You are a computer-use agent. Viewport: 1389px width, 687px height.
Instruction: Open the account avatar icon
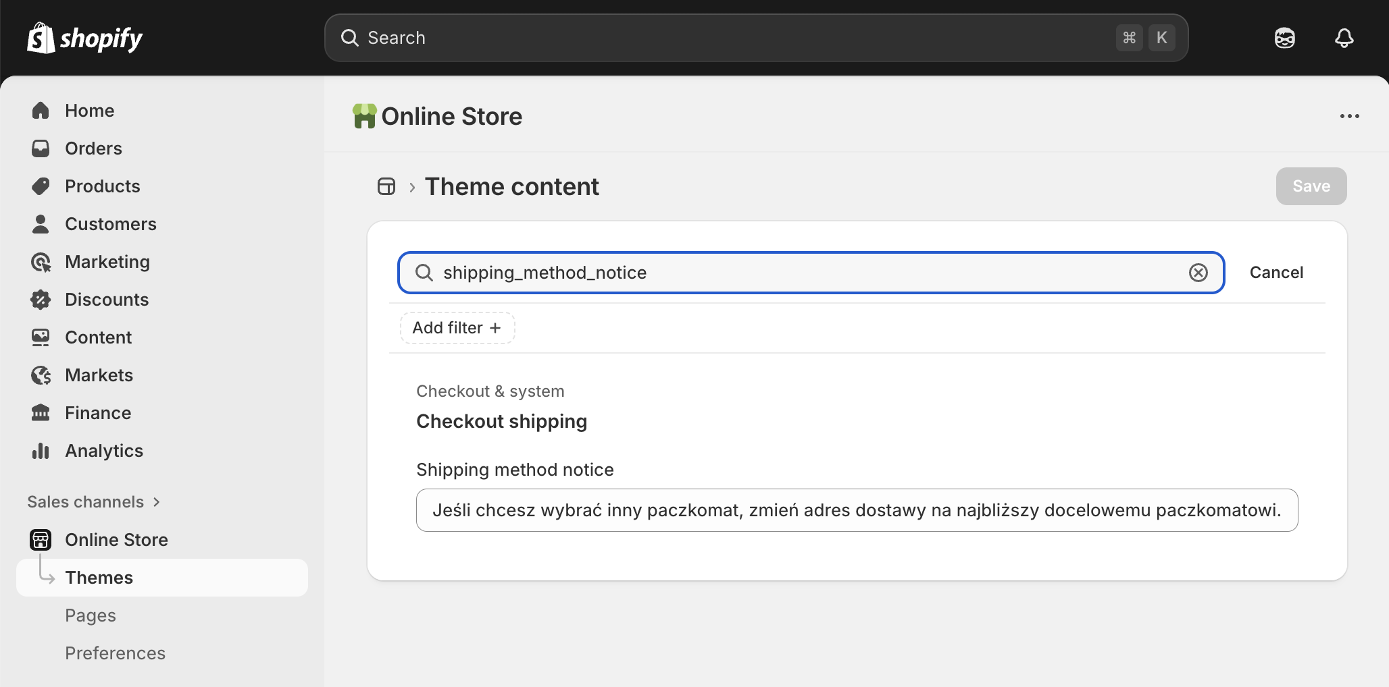point(1284,38)
